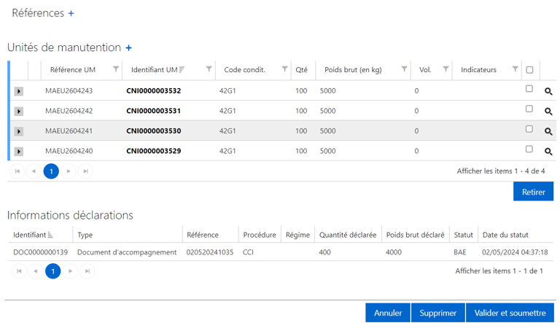Open filter for Poids brut column
Screen dimensions: 560x323
[x=404, y=69]
